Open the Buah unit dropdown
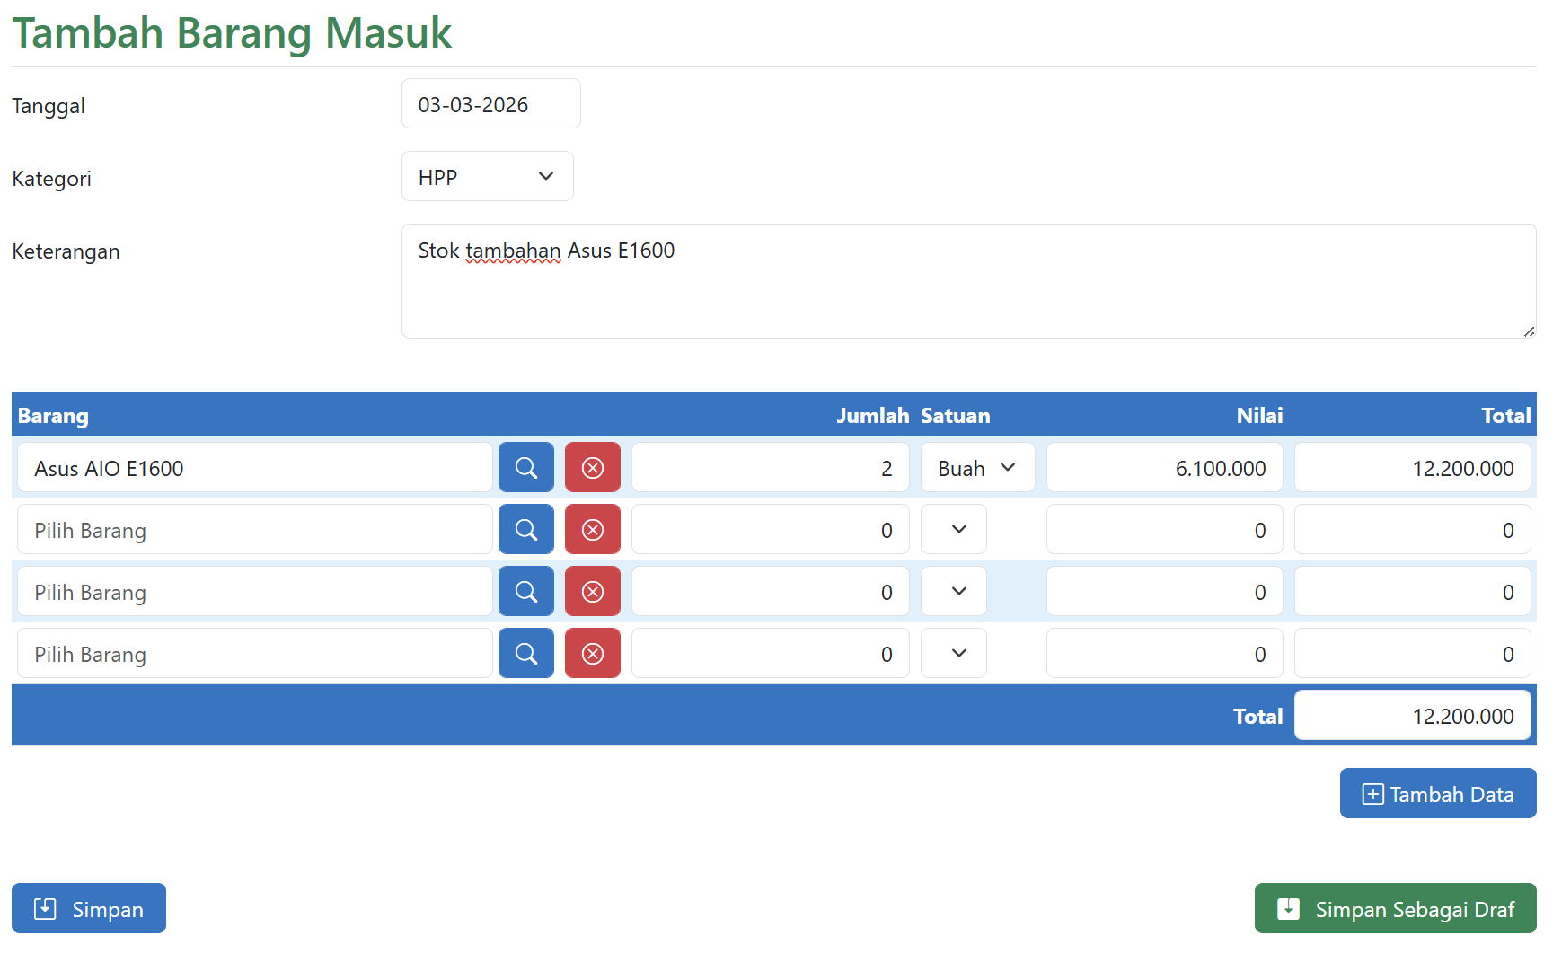1553x961 pixels. 978,467
